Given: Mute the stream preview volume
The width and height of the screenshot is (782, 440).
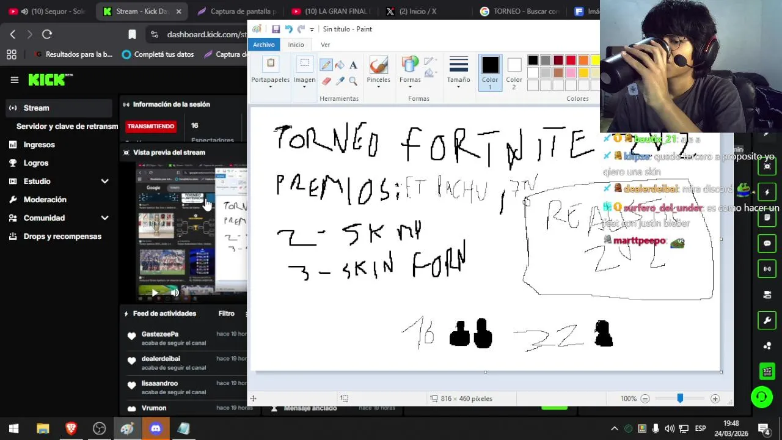Looking at the screenshot, I should (175, 293).
